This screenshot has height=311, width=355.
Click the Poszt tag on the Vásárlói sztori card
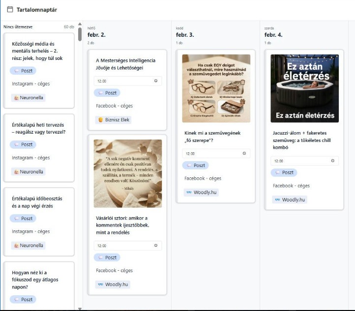[x=107, y=257]
